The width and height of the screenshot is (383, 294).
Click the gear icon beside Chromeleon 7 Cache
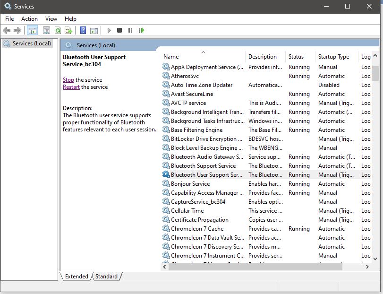[x=166, y=228]
